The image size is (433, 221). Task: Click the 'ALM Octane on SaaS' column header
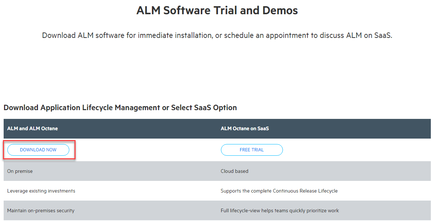[245, 128]
